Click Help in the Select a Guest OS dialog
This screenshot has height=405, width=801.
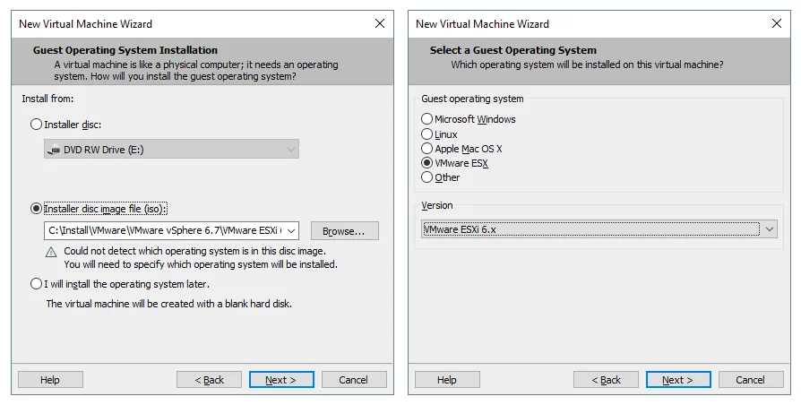click(x=447, y=380)
